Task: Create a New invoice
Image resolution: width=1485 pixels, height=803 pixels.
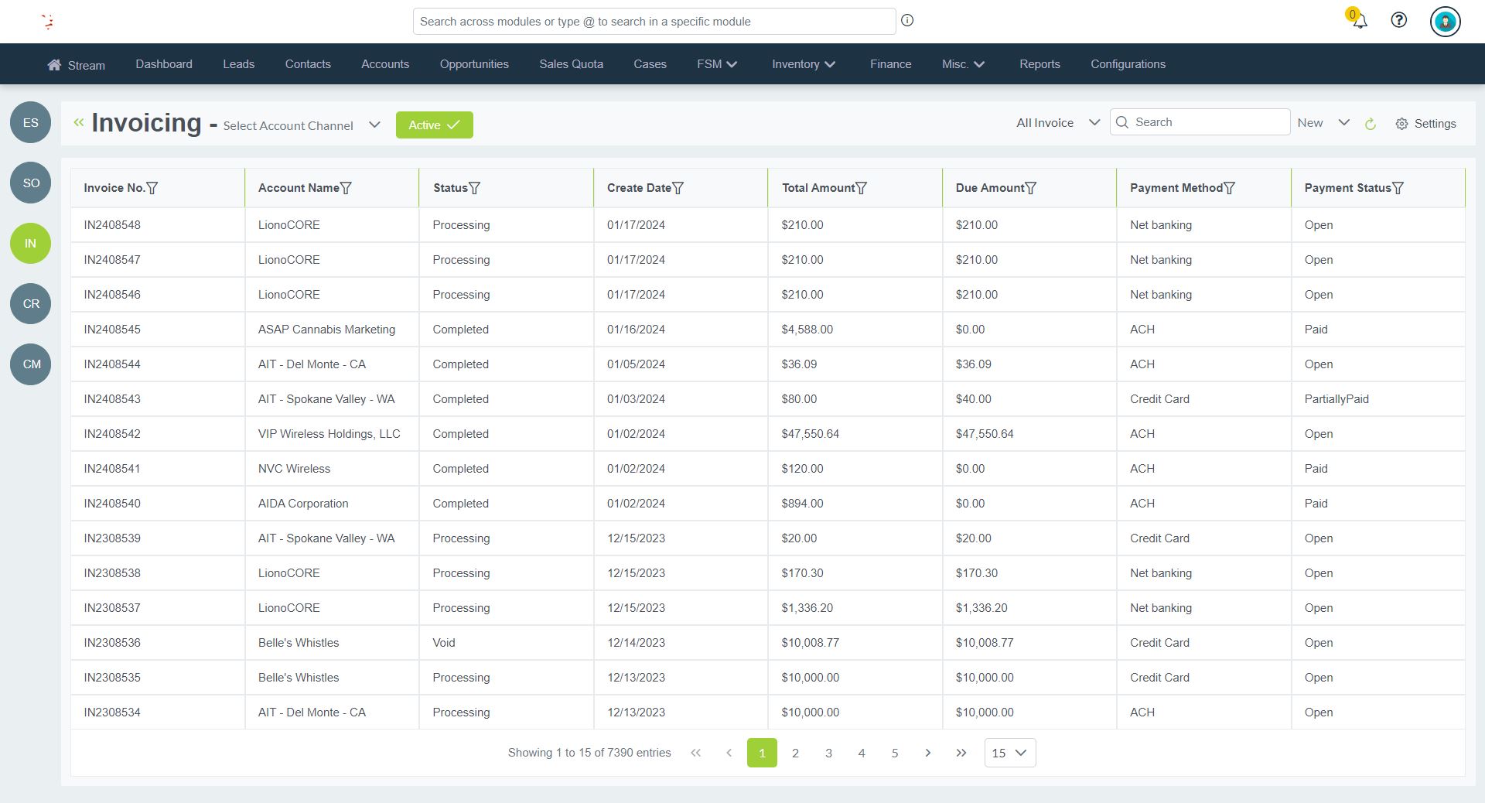Action: click(x=1309, y=122)
